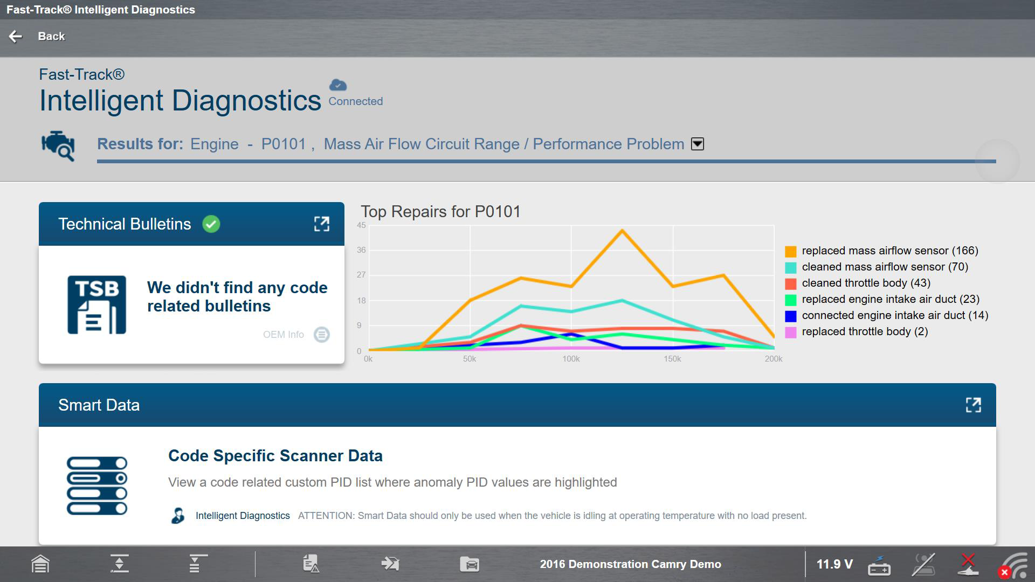1035x582 pixels.
Task: Toggle connected engine intake air duct series
Action: pyautogui.click(x=895, y=315)
